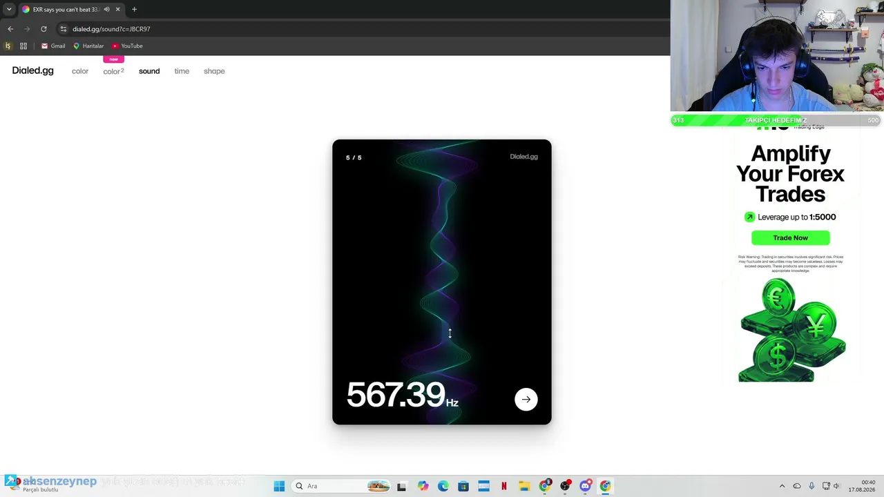The width and height of the screenshot is (884, 497).
Task: Click the 567.39 Hz frequency readout
Action: (x=403, y=395)
